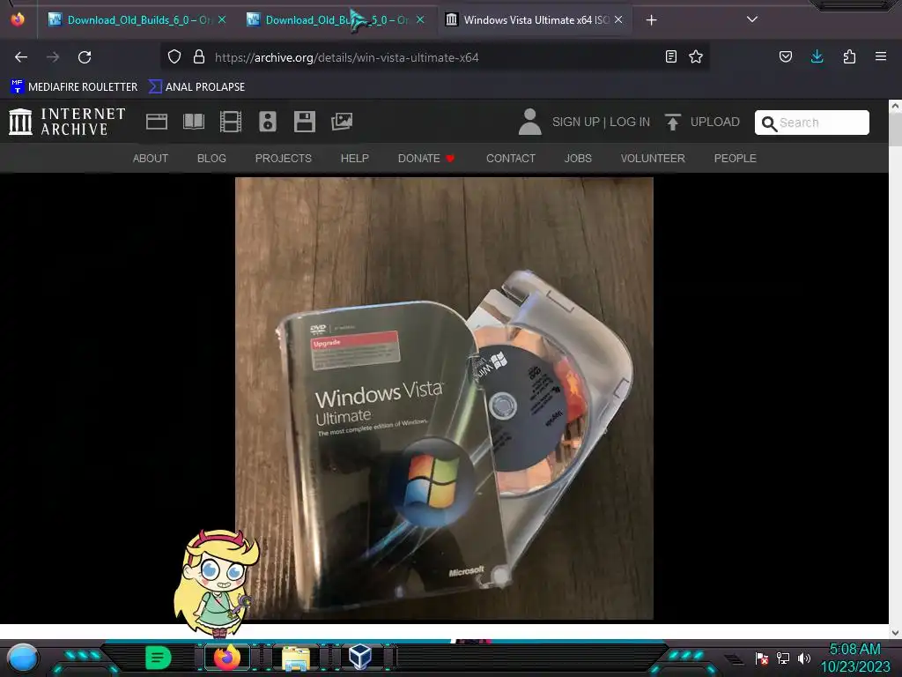Open the PEOPLE menu item

click(736, 159)
